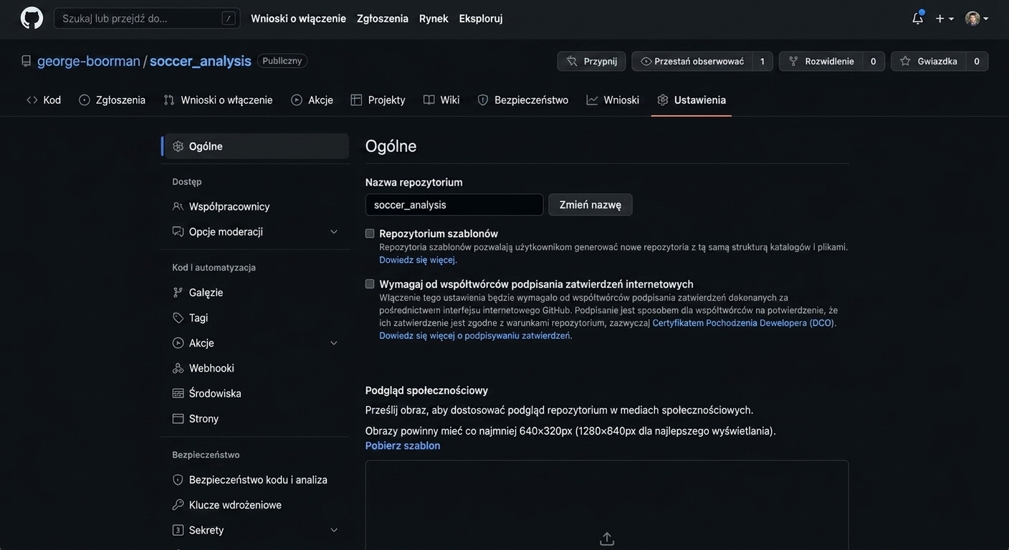
Task: Click the shield icon for Bezpieczeństwo tab
Action: [x=483, y=100]
